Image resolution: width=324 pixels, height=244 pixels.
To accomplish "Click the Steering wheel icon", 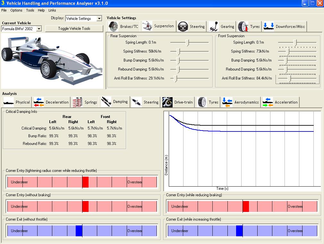I will [183, 26].
